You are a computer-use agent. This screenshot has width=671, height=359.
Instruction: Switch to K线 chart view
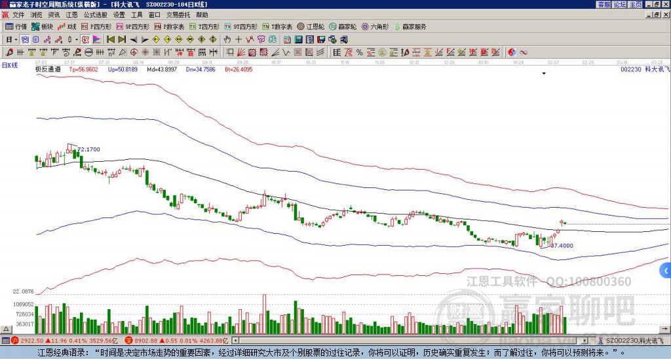pyautogui.click(x=67, y=27)
